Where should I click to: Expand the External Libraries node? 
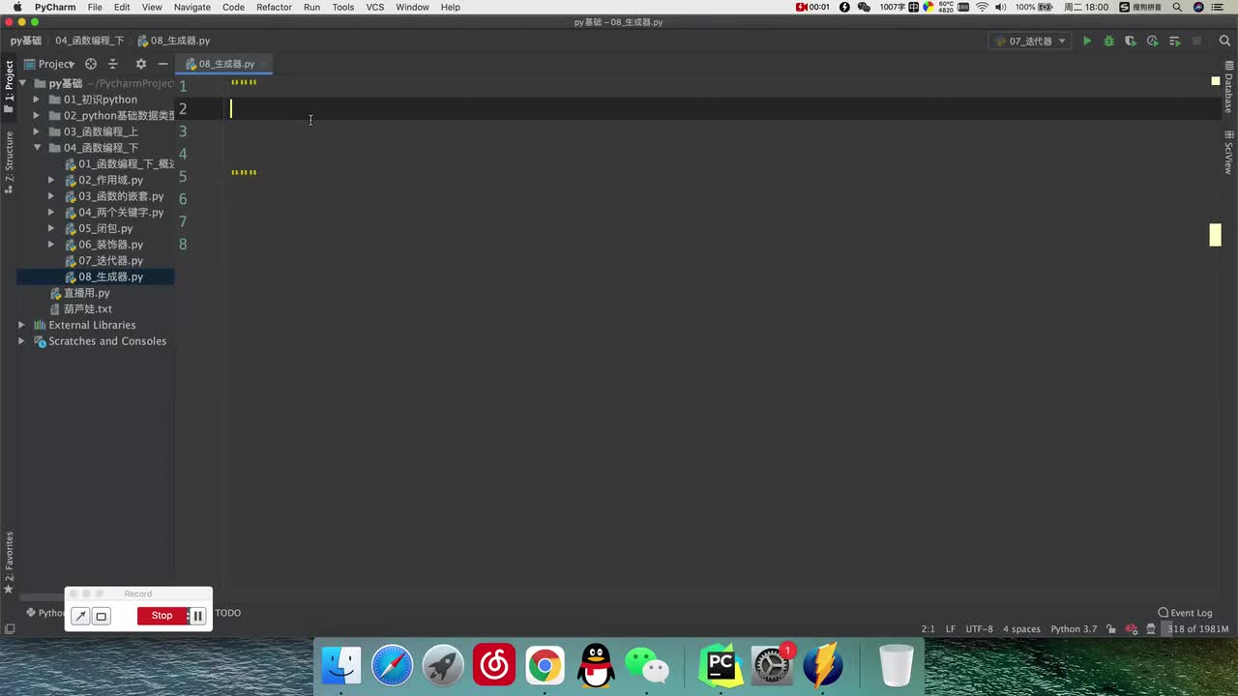pos(21,325)
